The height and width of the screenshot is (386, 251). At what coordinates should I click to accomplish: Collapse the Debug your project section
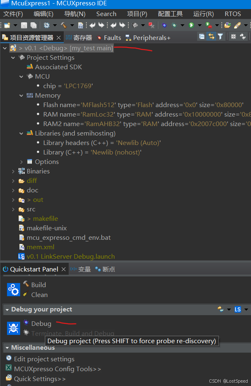pyautogui.click(x=7, y=310)
